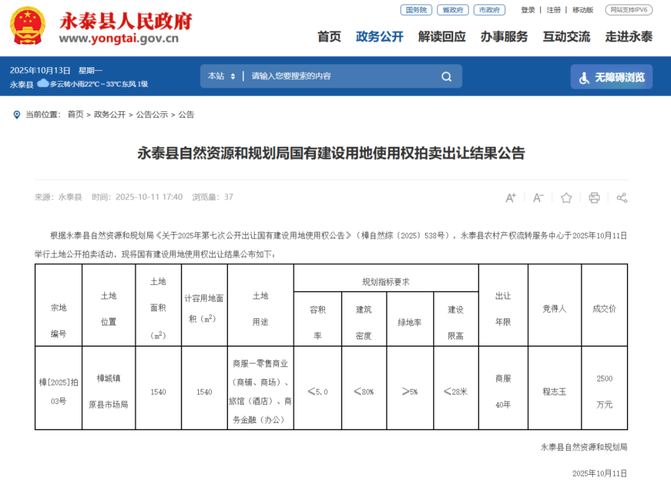This screenshot has height=491, width=671.
Task: Click the 无障碍浏览 accessibility button
Action: pos(611,77)
